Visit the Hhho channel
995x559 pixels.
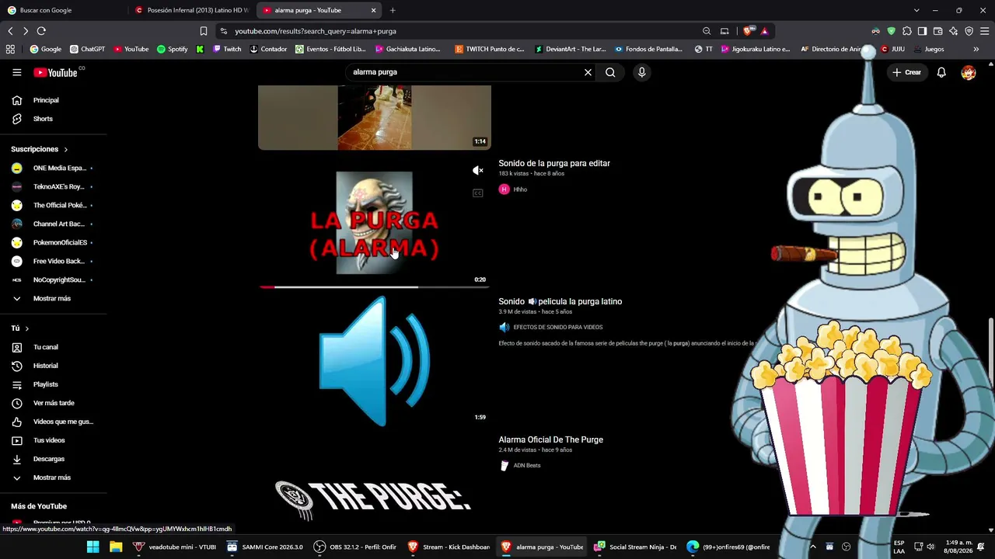tap(520, 189)
